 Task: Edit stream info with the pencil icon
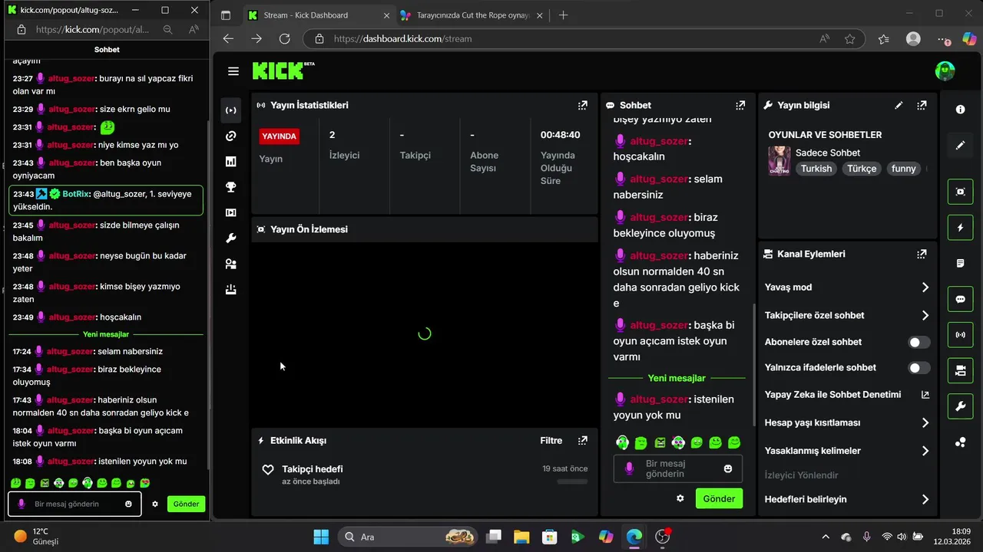(x=899, y=105)
